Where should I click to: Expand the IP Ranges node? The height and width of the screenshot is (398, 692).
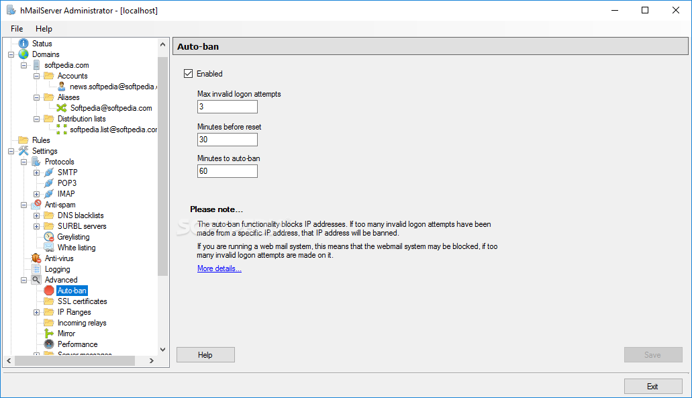click(x=37, y=312)
